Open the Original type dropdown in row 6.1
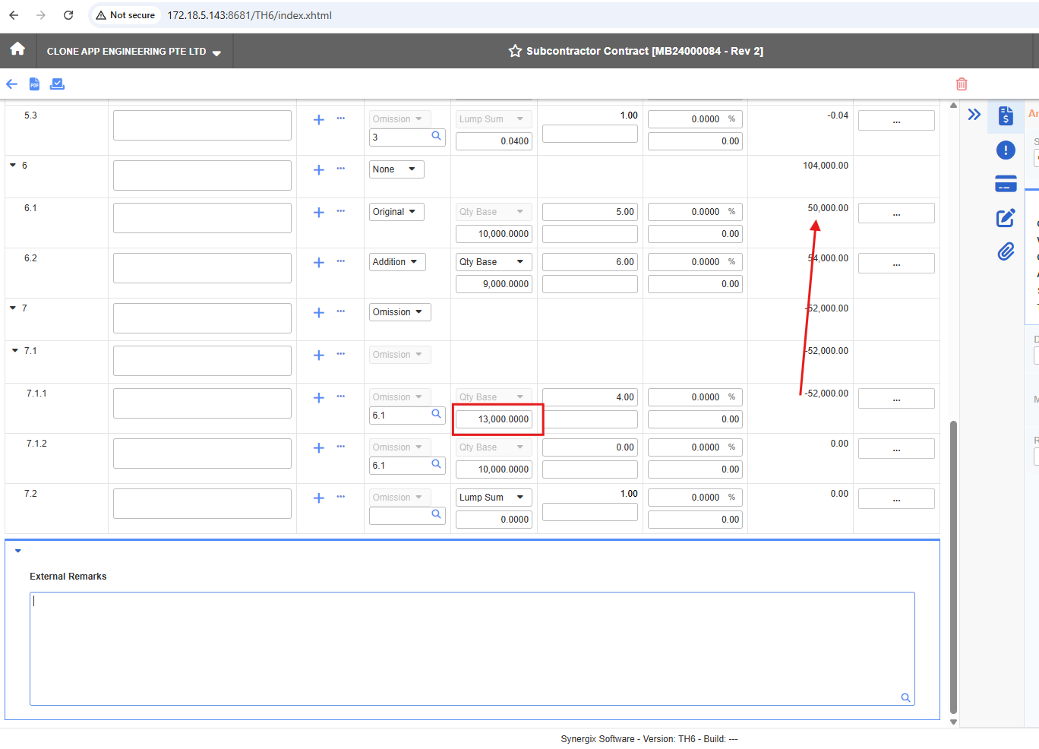The image size is (1039, 749). click(396, 212)
